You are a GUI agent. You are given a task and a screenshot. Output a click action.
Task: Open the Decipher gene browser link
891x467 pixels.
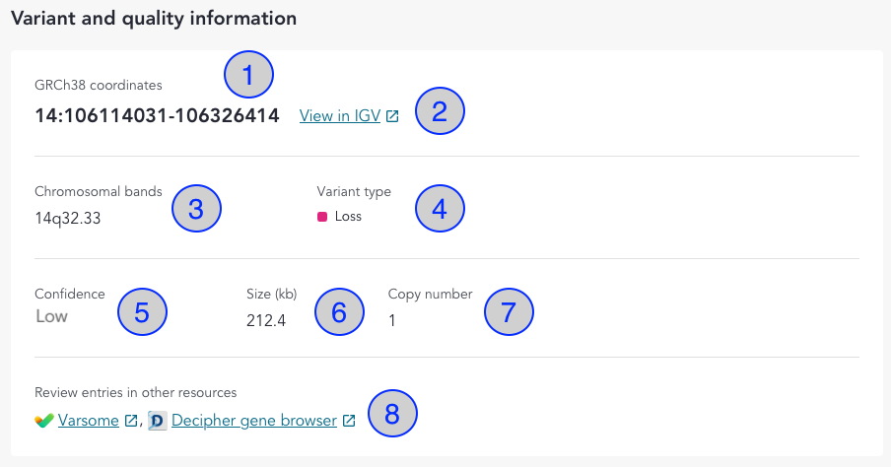(253, 421)
